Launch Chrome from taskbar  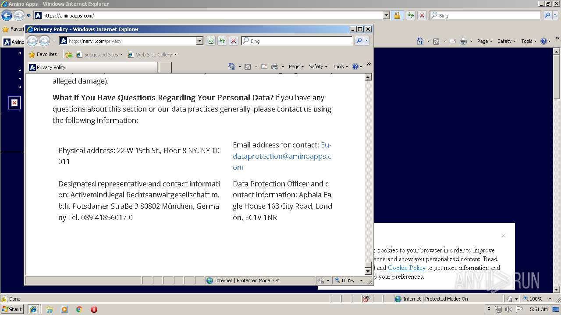click(x=79, y=309)
